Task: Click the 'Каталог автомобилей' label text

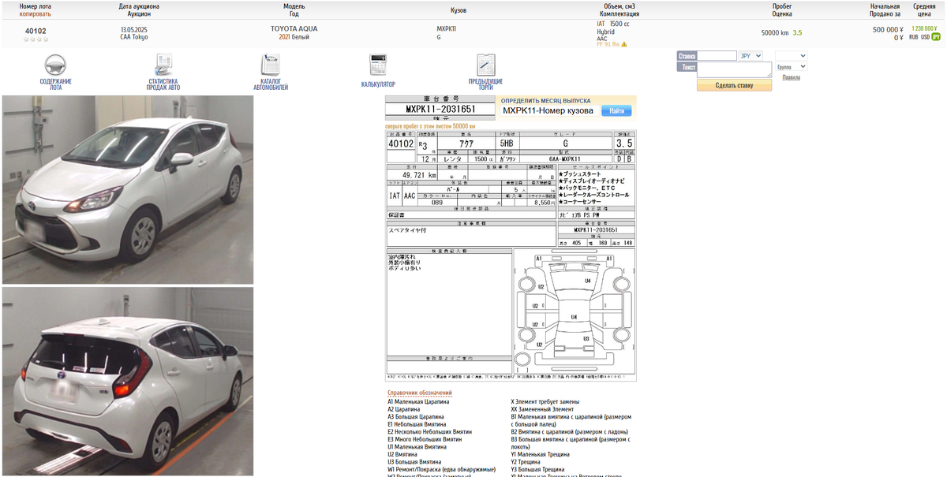Action: point(271,84)
